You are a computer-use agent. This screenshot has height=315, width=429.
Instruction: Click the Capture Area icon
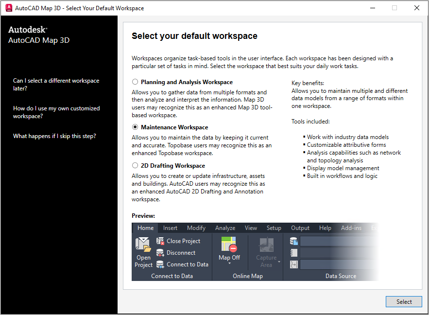[266, 245]
